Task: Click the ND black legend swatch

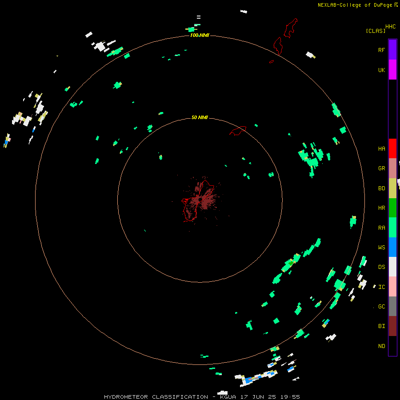Action: [392, 346]
